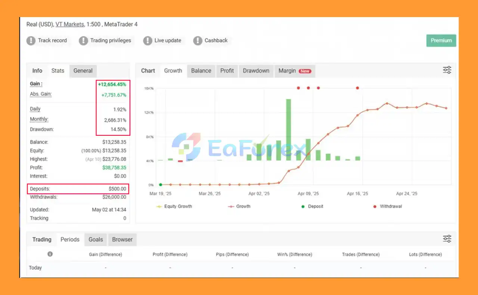
Task: Click the tallest green bar in chart
Action: click(x=288, y=130)
